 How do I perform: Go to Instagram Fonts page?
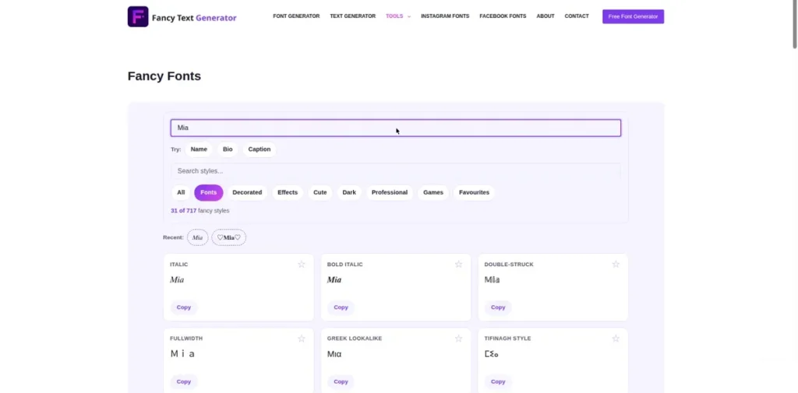tap(445, 16)
